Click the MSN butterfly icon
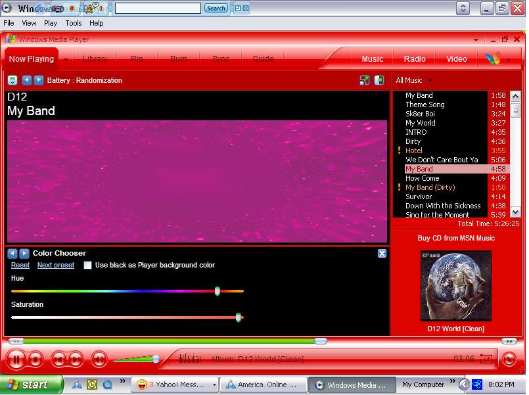 [493, 58]
